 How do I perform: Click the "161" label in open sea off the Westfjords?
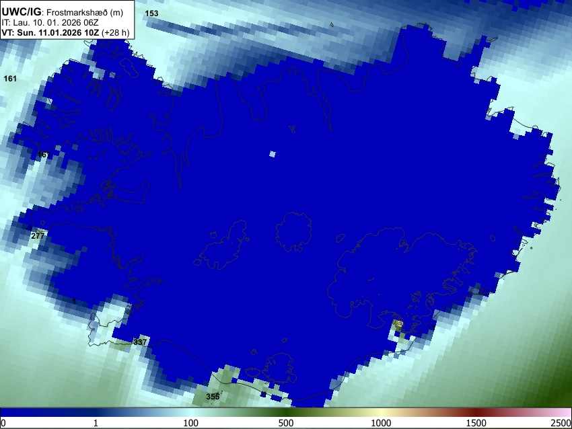pos(10,79)
